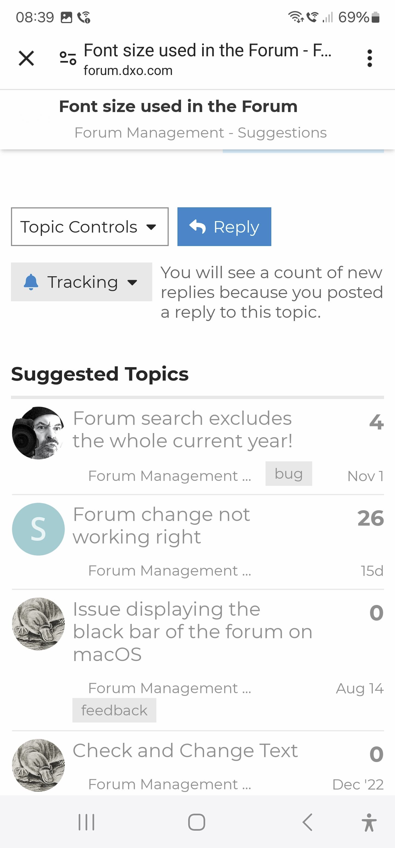Open the three-dot browser menu

pyautogui.click(x=370, y=58)
